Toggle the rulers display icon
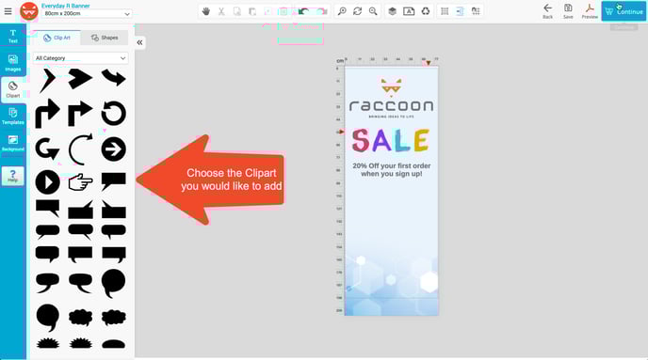Screen dimensions: 648x360 pos(476,11)
